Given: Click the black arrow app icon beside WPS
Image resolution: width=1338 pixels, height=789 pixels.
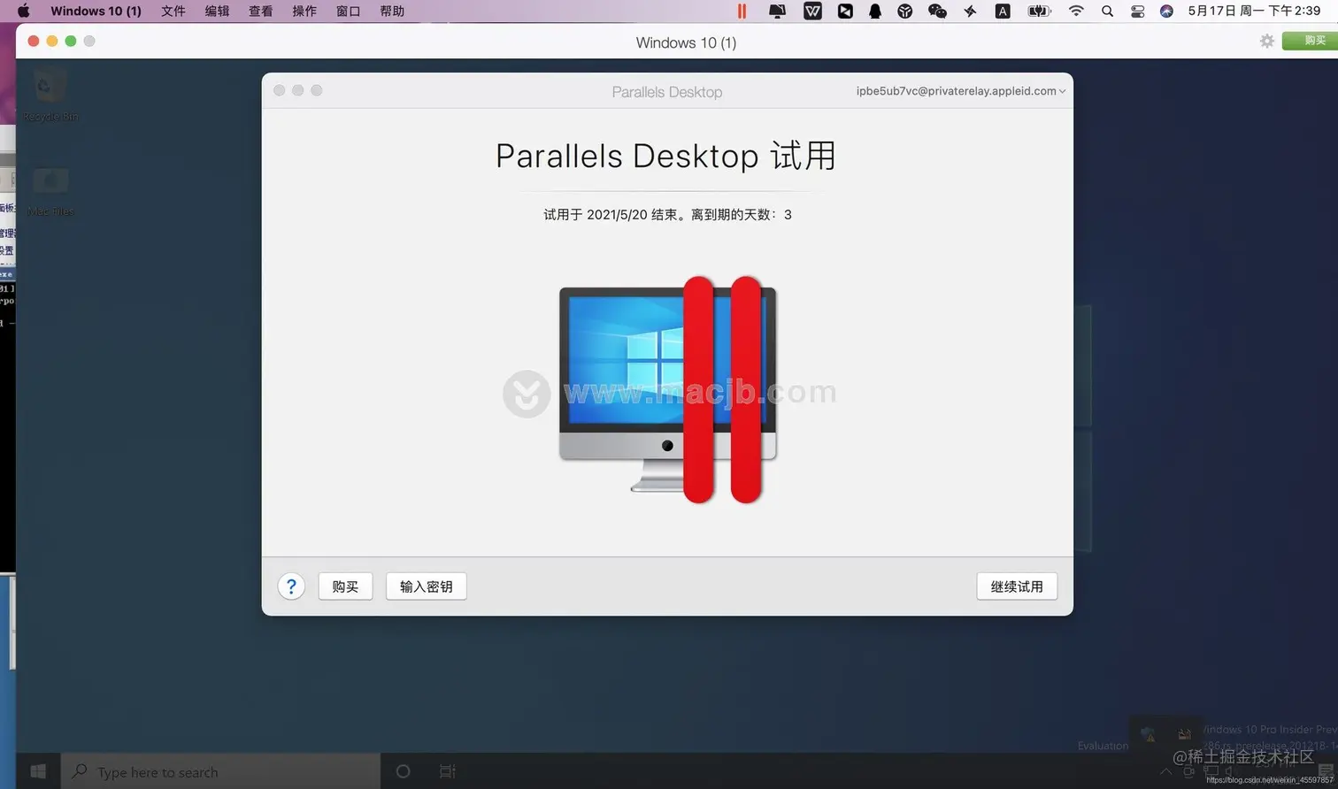Looking at the screenshot, I should tap(845, 11).
